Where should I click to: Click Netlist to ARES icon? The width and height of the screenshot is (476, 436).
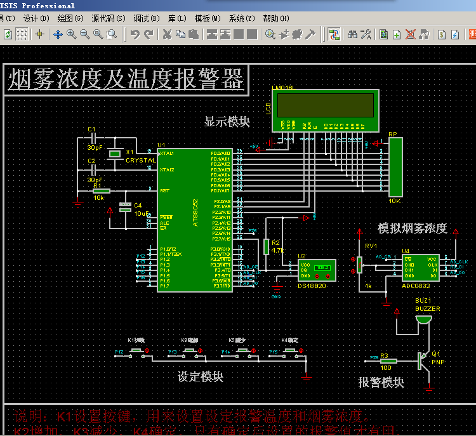click(472, 34)
